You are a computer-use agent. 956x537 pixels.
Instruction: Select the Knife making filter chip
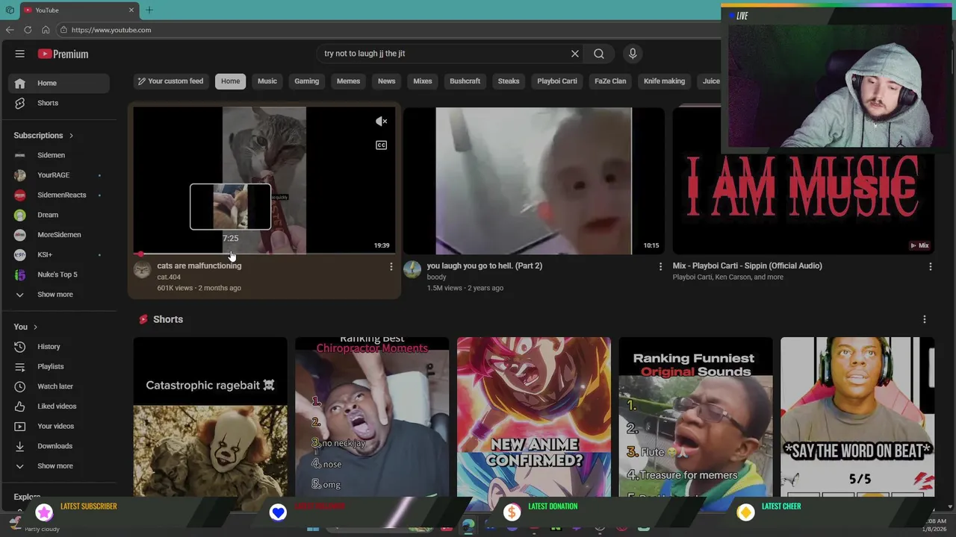(x=664, y=81)
